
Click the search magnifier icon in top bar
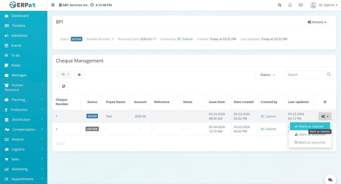pyautogui.click(x=279, y=5)
